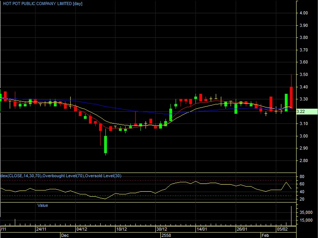Click the 2558 year label
Screen dimensions: 318x238
166,235
